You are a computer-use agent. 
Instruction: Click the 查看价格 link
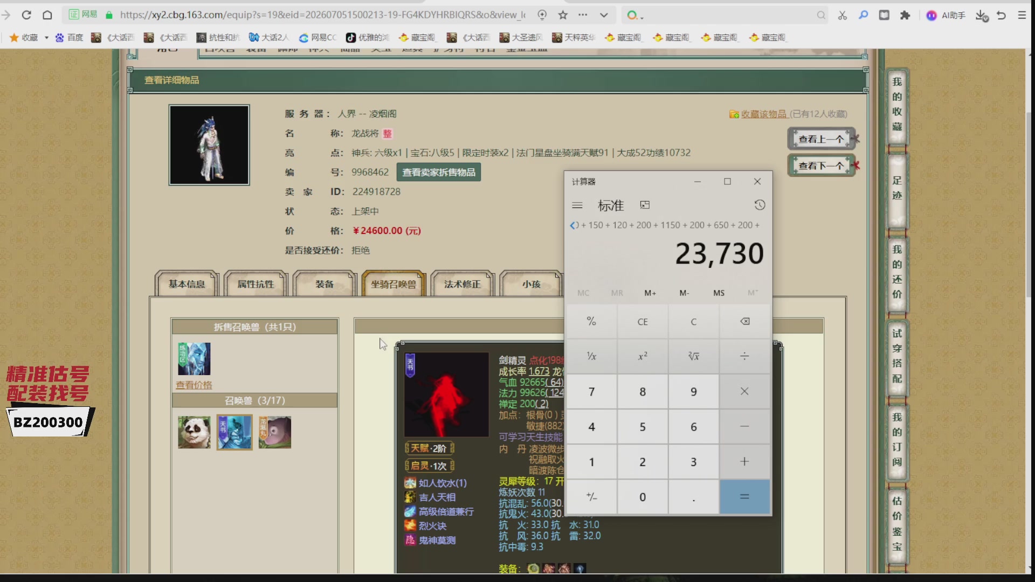click(194, 385)
